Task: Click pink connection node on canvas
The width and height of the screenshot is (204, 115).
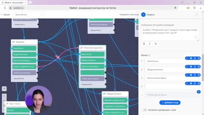Action: (58, 57)
